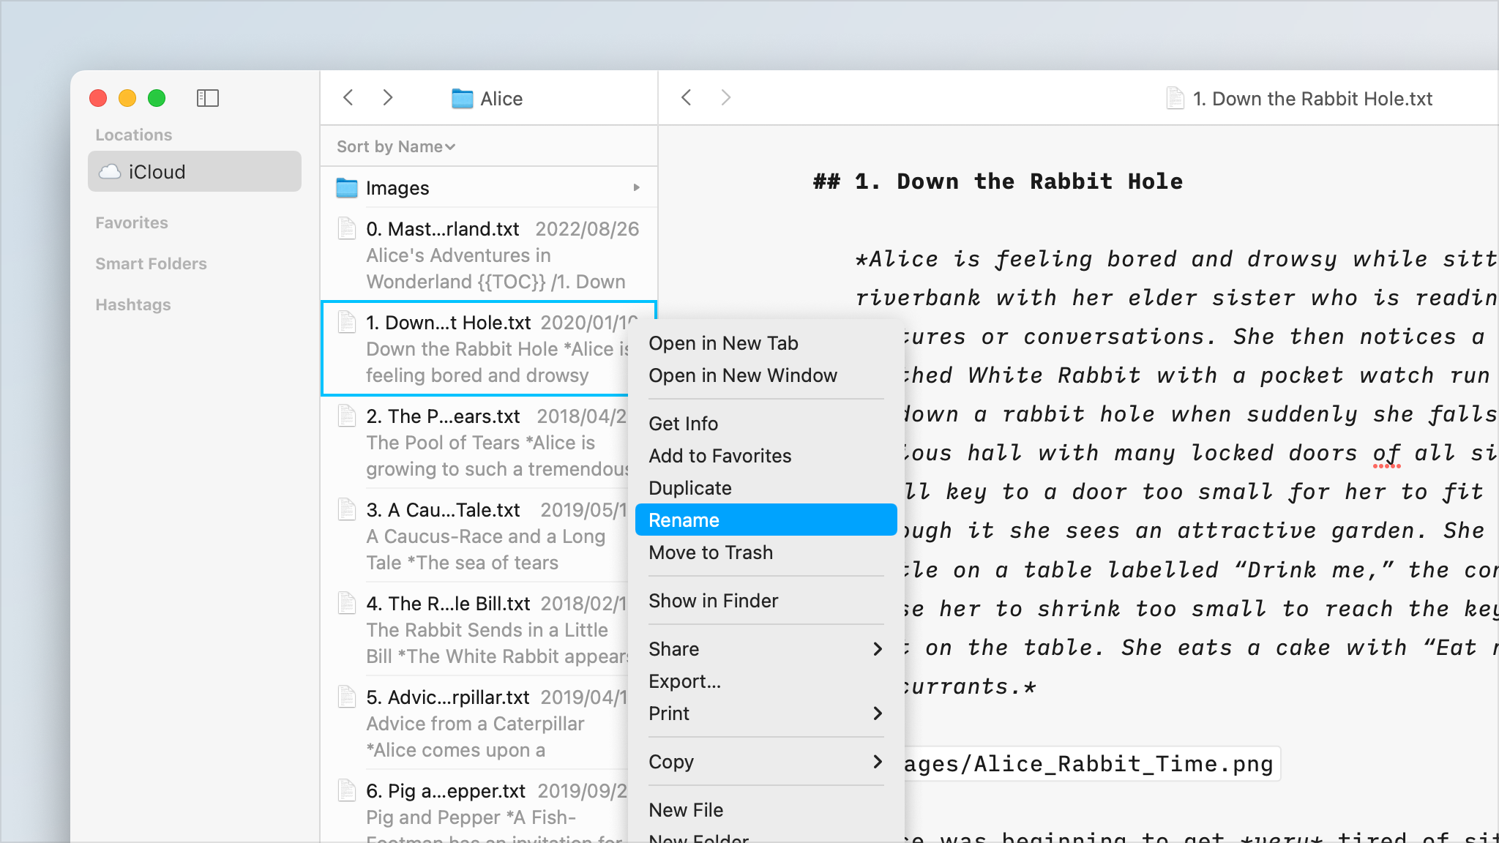Select Add to Favorites

(x=766, y=456)
